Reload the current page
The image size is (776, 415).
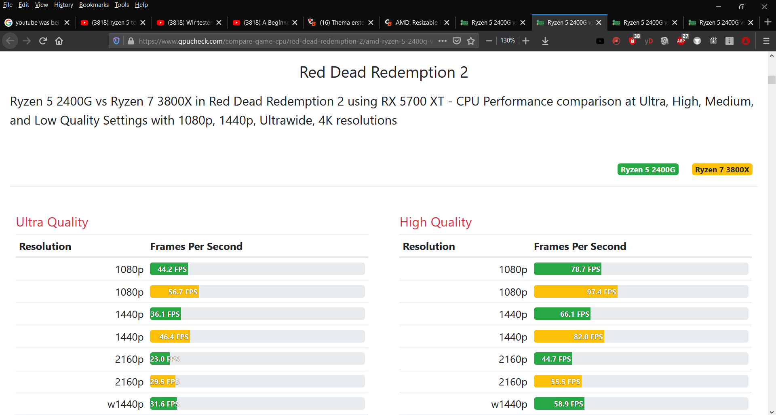(43, 41)
